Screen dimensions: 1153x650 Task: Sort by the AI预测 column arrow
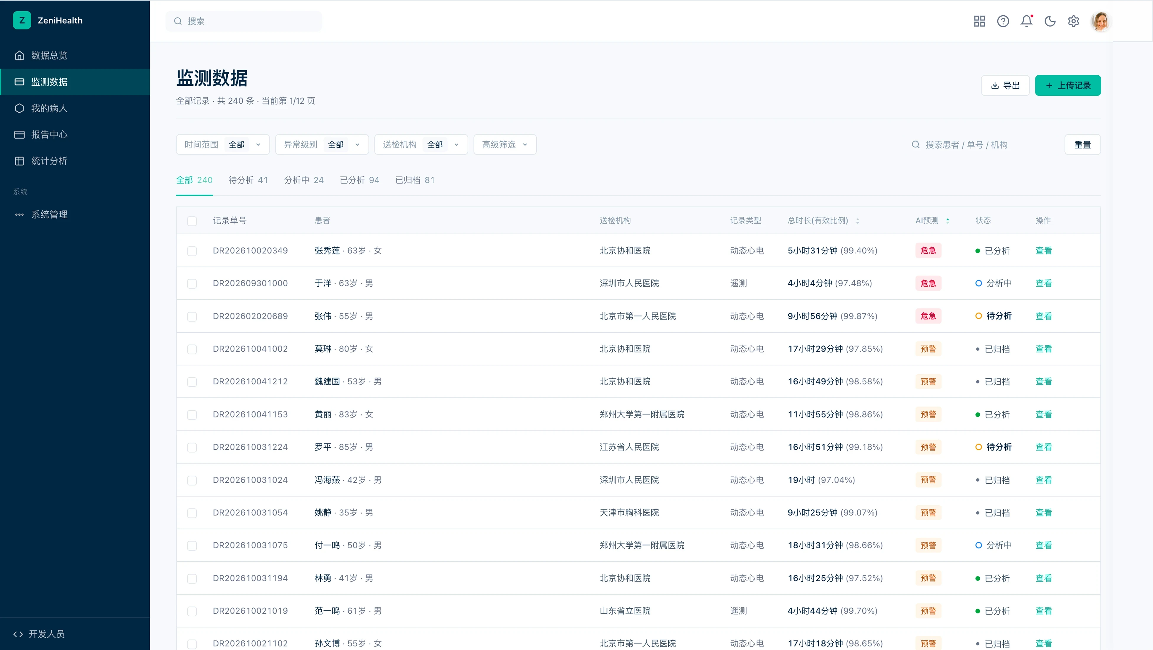tap(947, 221)
